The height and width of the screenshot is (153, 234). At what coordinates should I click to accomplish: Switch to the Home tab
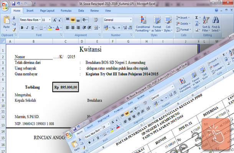coord(17,11)
